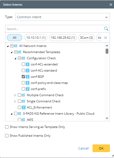
Task: Open the Type dropdown showing Common Intent
Action: coord(63,17)
